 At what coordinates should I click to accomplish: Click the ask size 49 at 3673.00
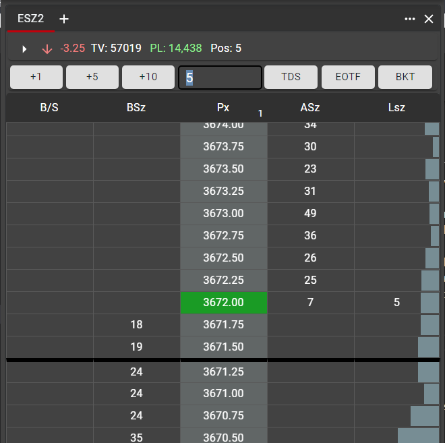[310, 214]
